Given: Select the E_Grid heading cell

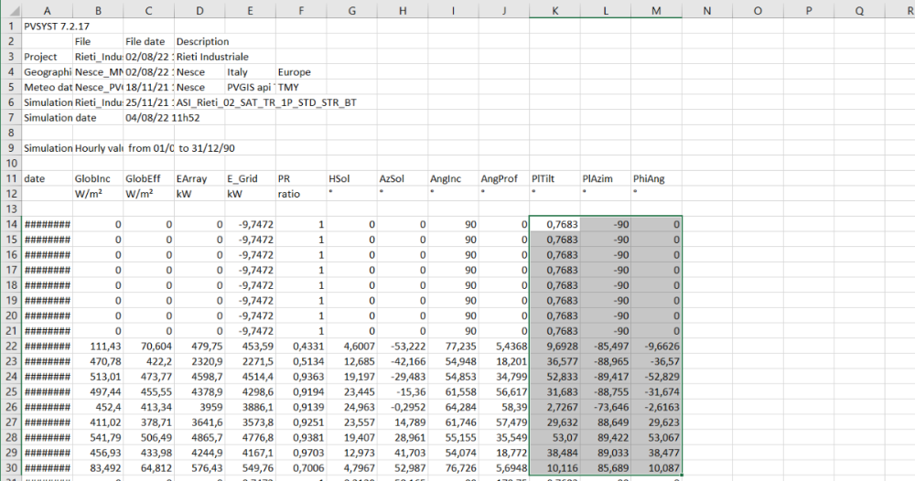Looking at the screenshot, I should click(249, 178).
